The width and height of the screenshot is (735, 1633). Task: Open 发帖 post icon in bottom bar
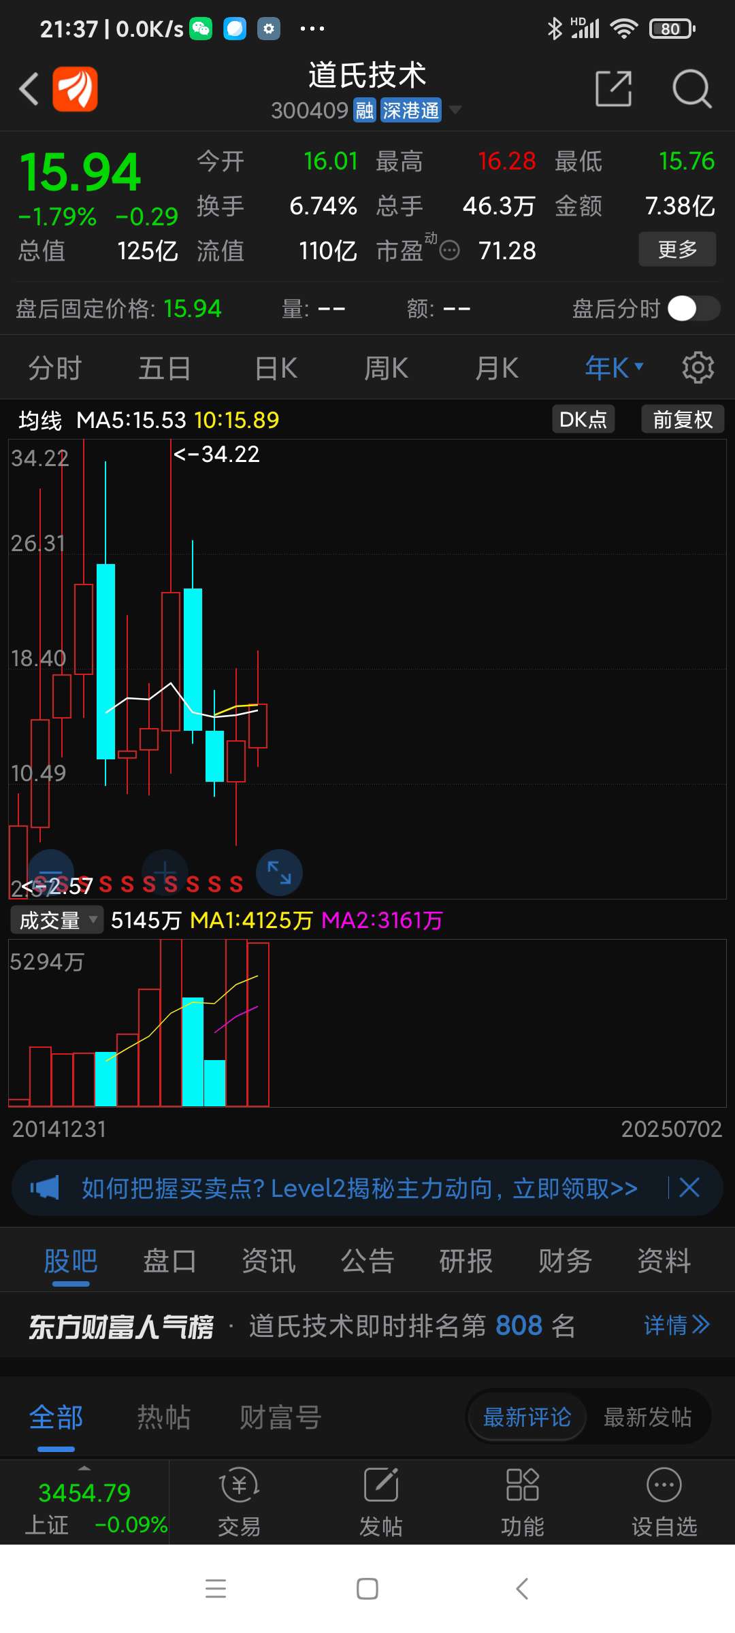pos(380,1502)
